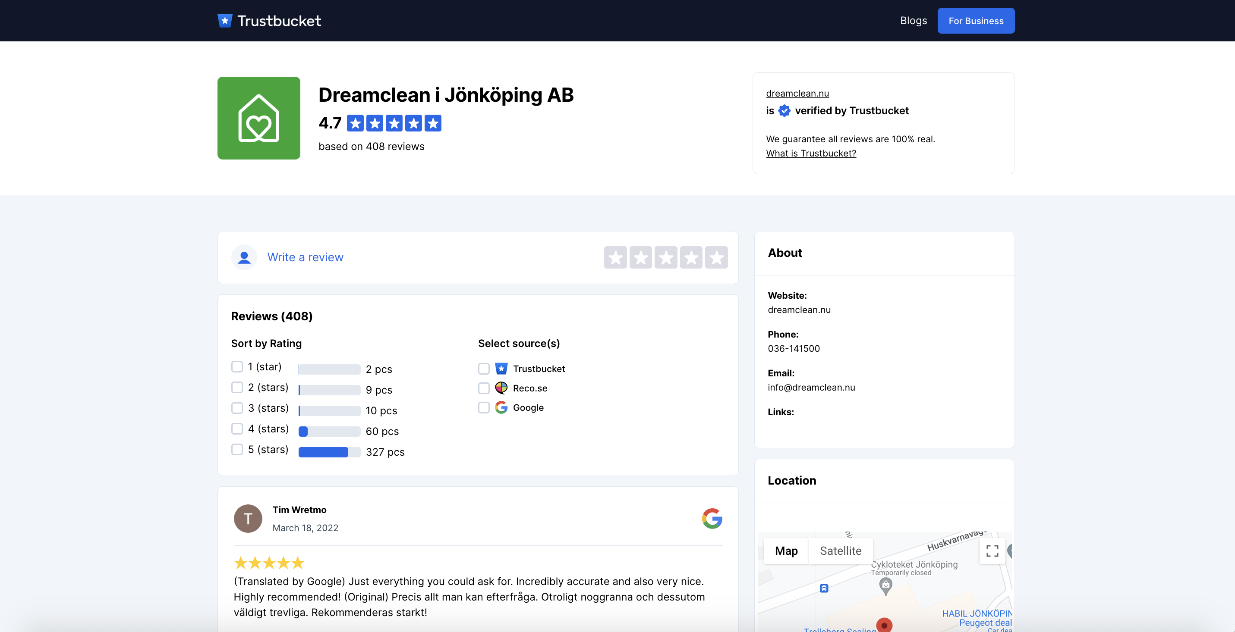
Task: Click the Trustbucket logo in header
Action: tap(269, 21)
